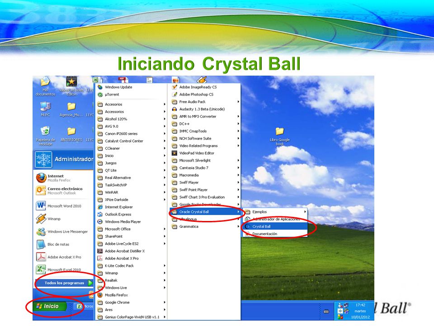Viewport: 434px width, 326px height.
Task: Open the AMR to MP3 Converter folder
Action: click(205, 116)
